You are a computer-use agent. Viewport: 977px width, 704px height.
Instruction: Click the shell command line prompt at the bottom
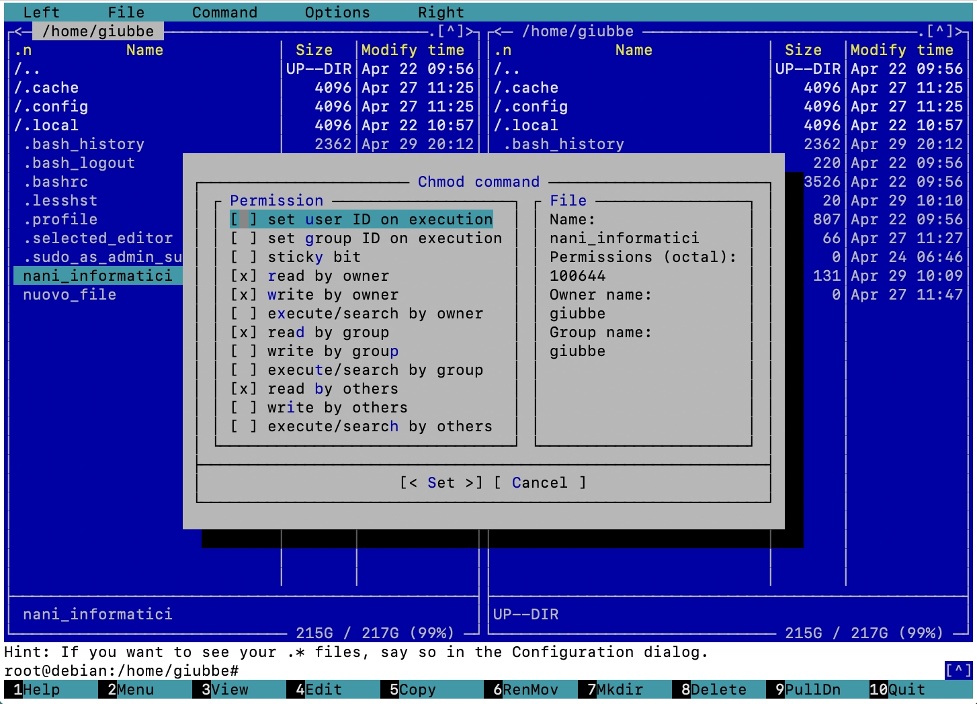pyautogui.click(x=121, y=670)
